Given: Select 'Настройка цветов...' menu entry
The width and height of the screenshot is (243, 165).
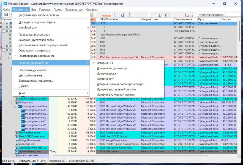Looking at the screenshot, I should [31, 75].
